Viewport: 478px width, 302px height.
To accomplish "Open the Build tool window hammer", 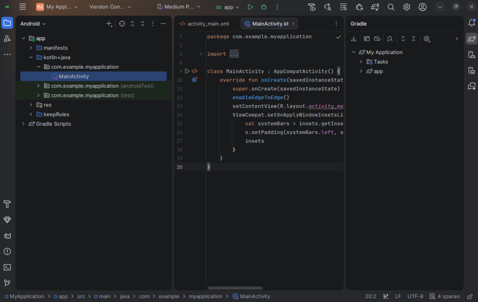I will point(7,204).
